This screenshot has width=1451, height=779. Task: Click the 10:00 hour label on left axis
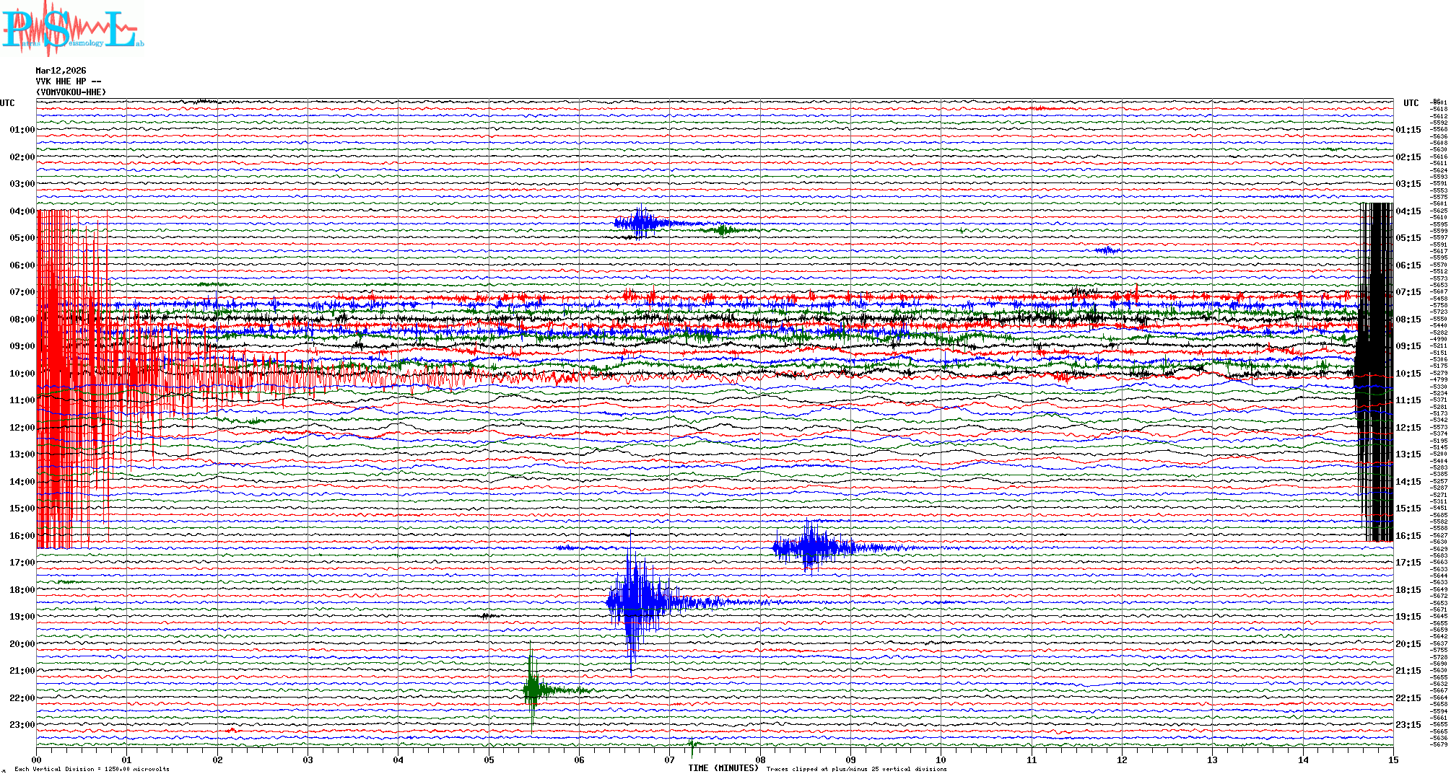[x=22, y=374]
